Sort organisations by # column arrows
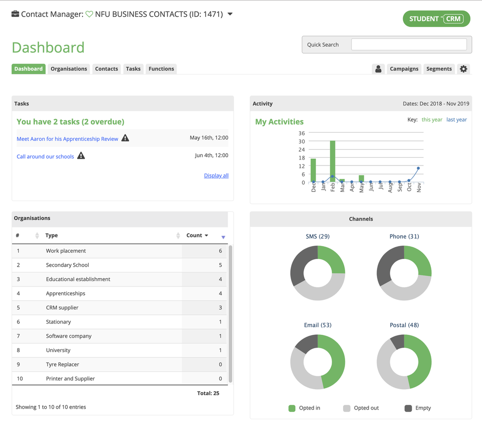Viewport: 482px width, 424px height. [x=37, y=235]
